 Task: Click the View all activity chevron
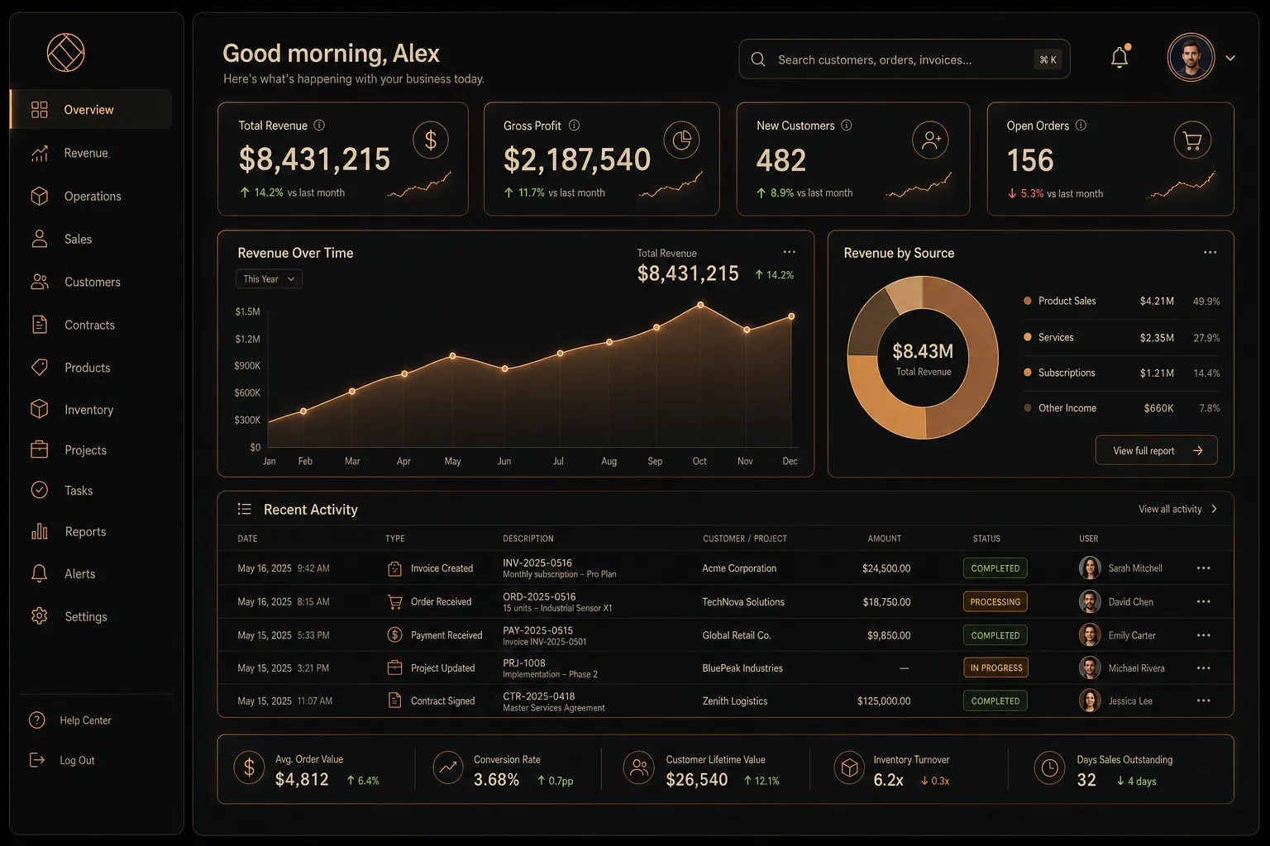coord(1214,509)
